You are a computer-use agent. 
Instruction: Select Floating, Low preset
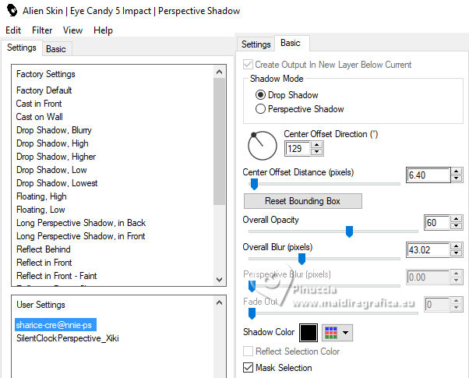tap(41, 210)
